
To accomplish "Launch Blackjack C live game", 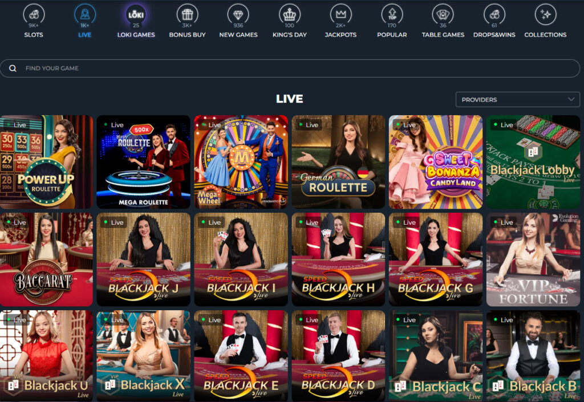I will click(x=436, y=356).
